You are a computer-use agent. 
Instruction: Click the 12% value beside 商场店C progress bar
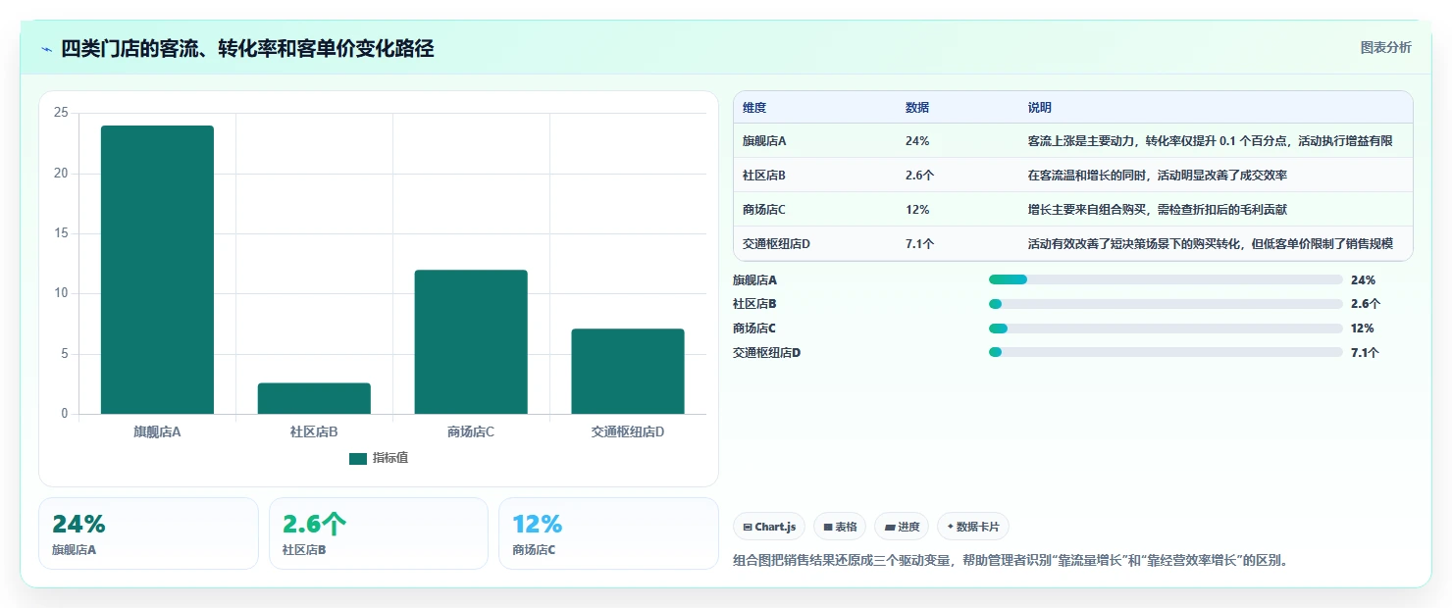point(1362,329)
